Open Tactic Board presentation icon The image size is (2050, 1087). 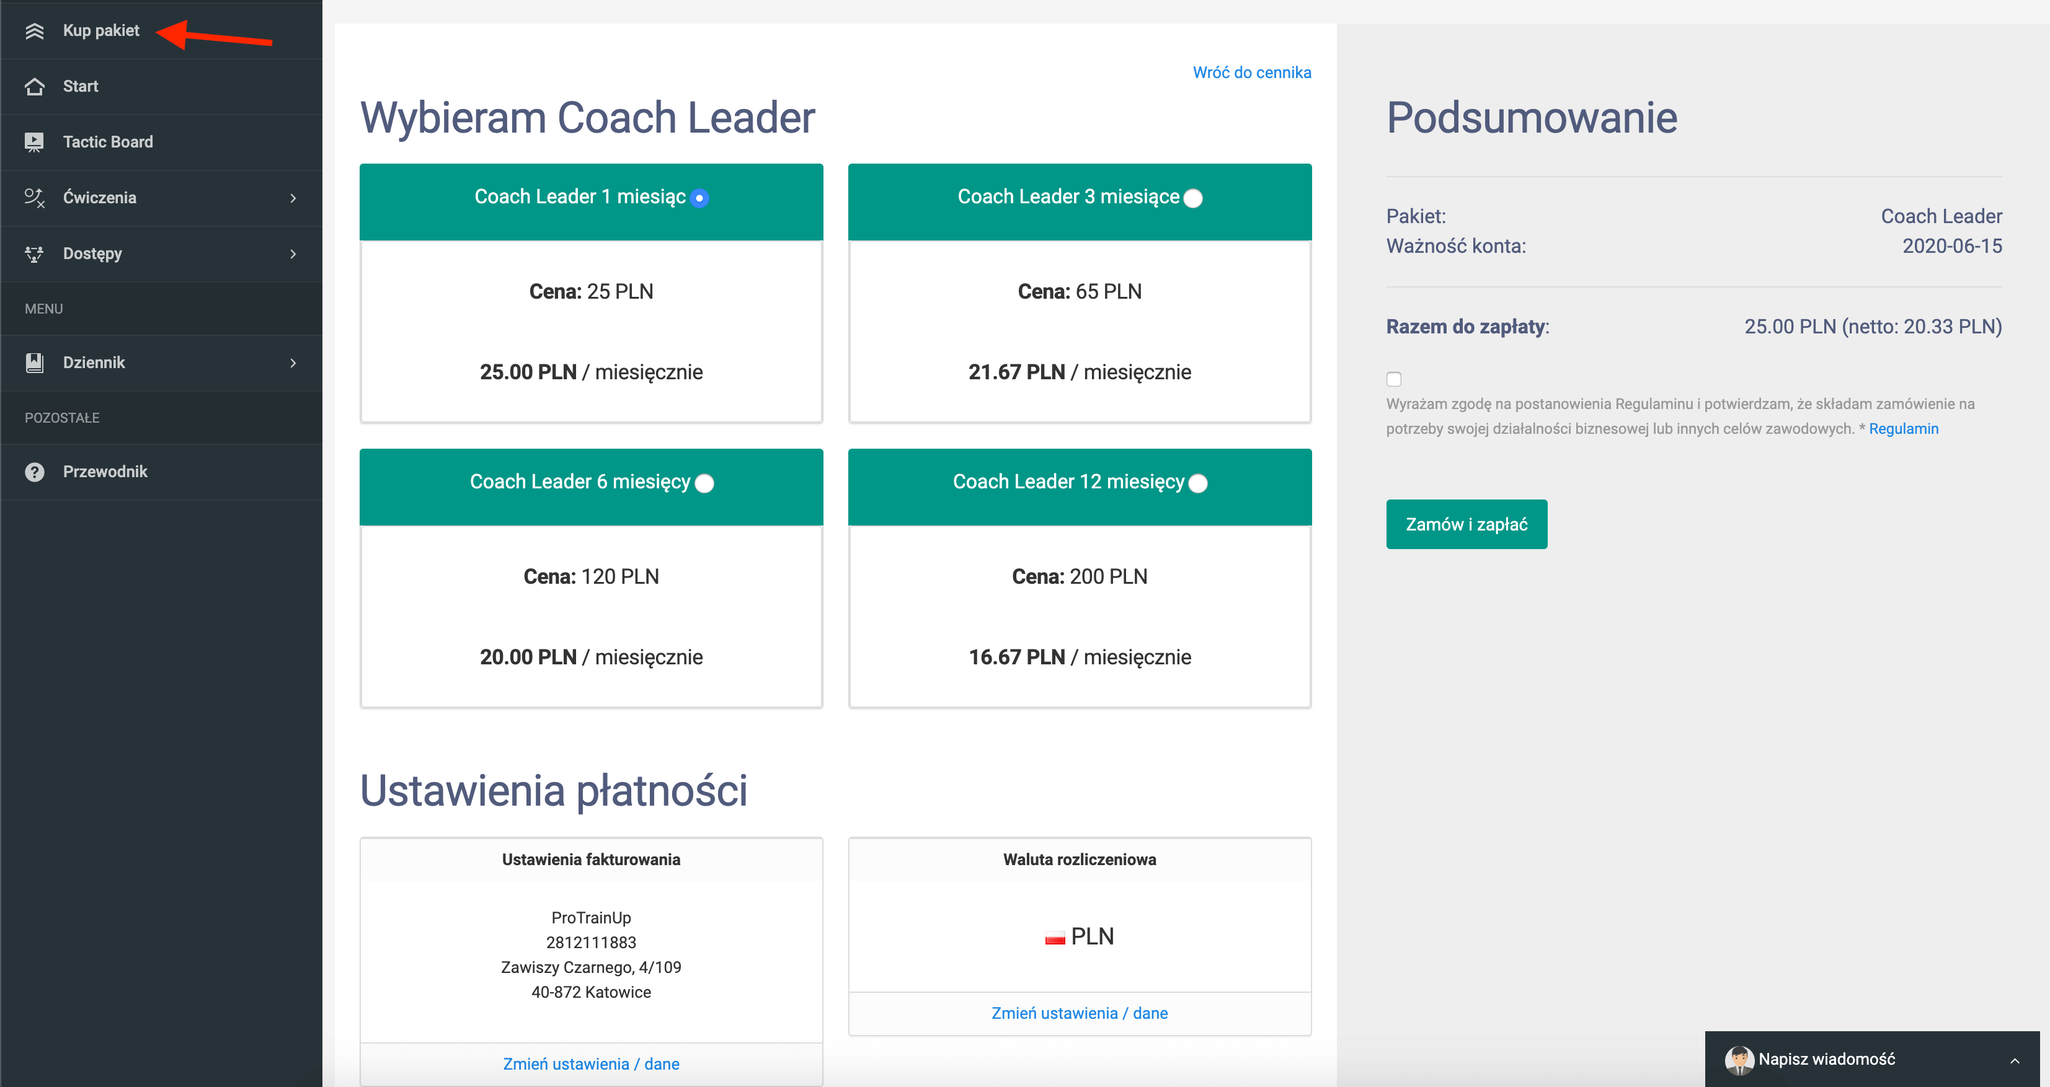pos(34,143)
